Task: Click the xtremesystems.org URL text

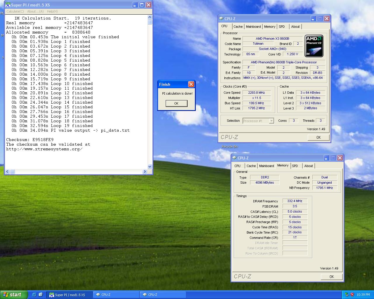Action: pyautogui.click(x=44, y=149)
